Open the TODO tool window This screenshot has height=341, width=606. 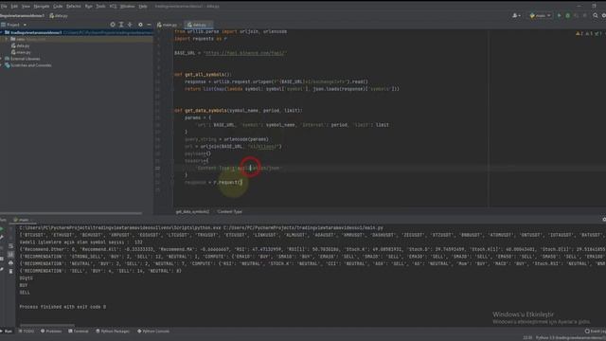coord(27,332)
